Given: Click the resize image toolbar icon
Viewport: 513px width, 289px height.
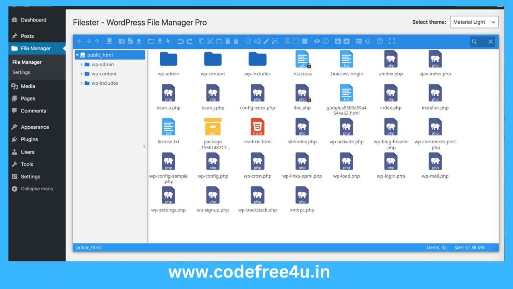Looking at the screenshot, I should [275, 41].
